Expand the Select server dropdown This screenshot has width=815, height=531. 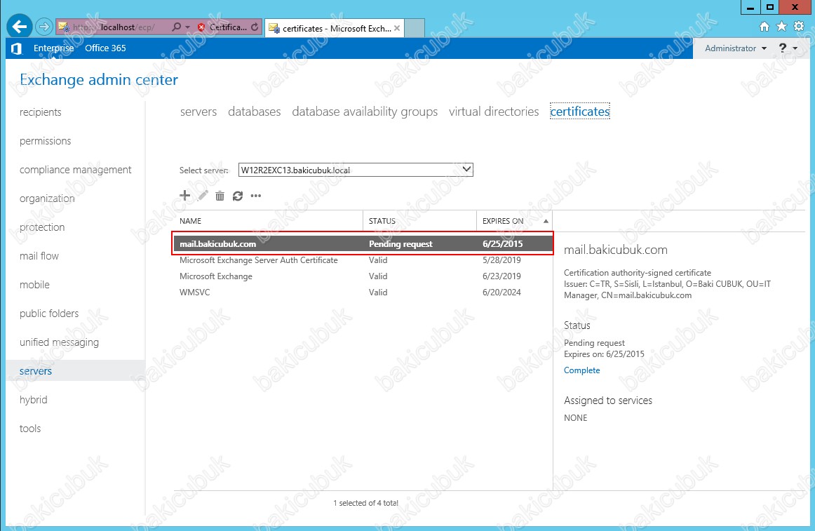pyautogui.click(x=466, y=170)
